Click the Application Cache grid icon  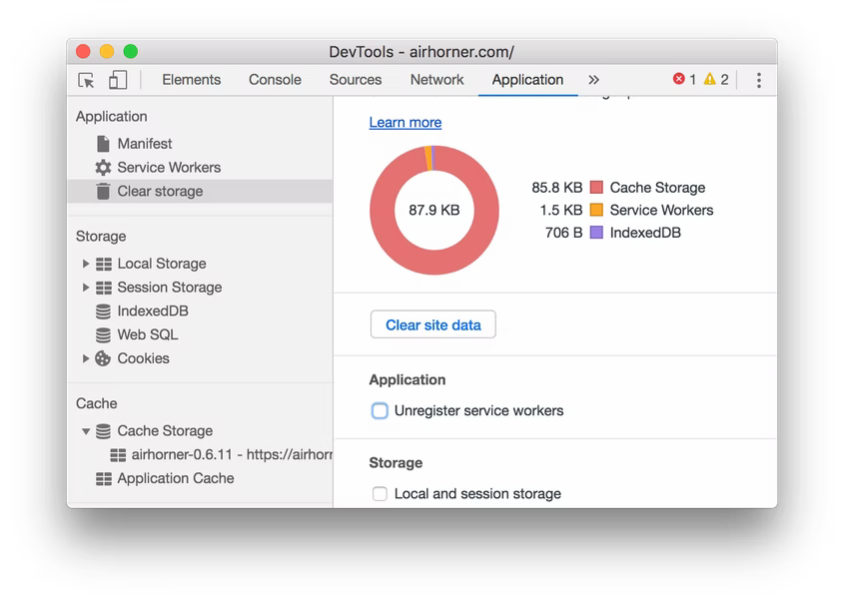pos(103,479)
